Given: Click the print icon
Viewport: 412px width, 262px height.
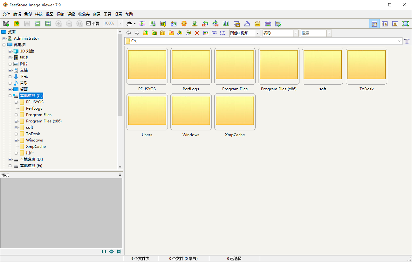Looking at the screenshot, I should pos(268,24).
